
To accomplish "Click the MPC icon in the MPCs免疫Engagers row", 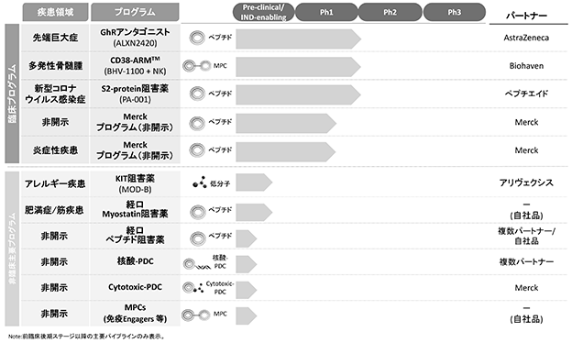I will [196, 315].
